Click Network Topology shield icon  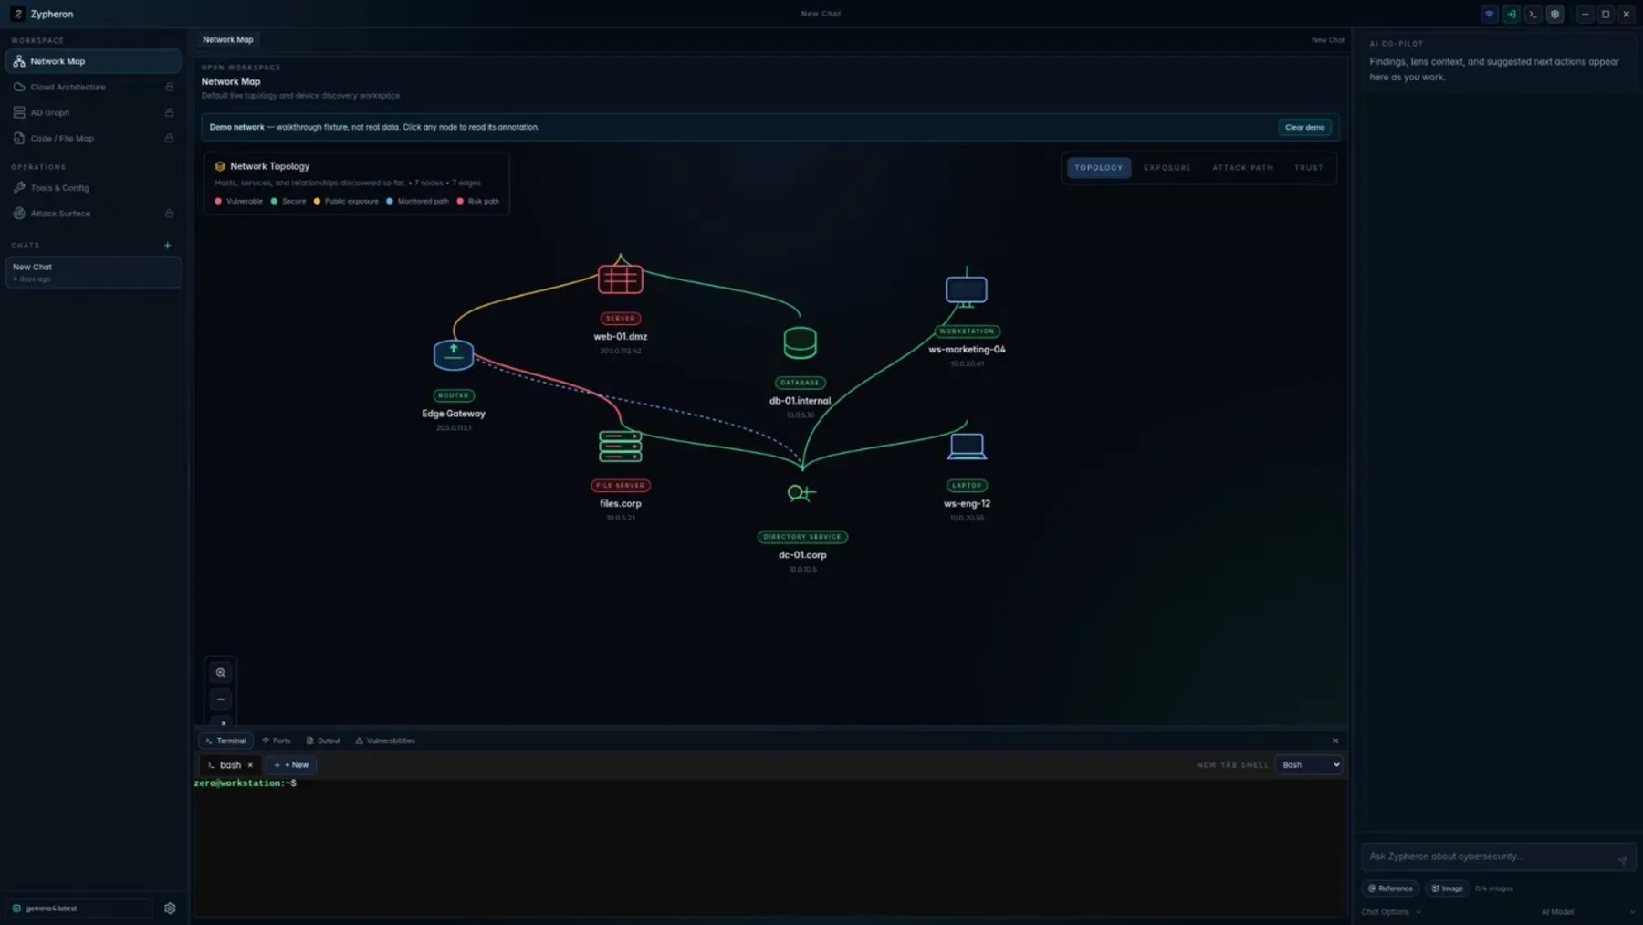tap(220, 166)
